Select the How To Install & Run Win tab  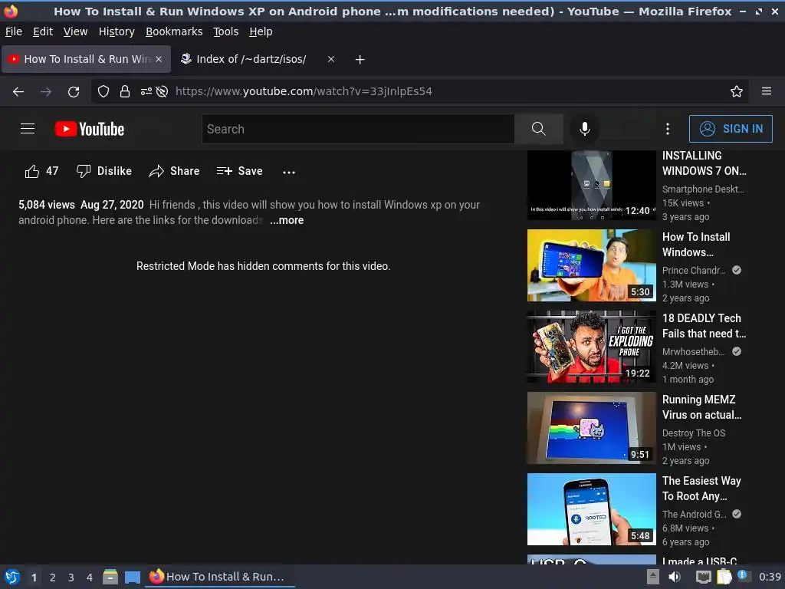point(86,59)
